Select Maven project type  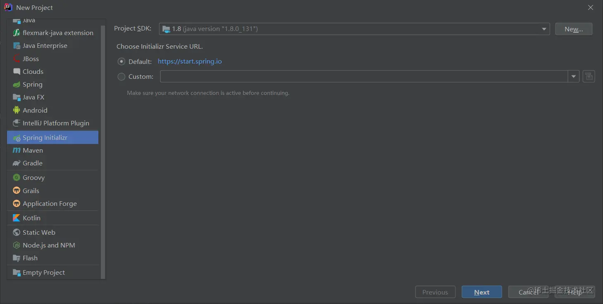click(x=52, y=150)
